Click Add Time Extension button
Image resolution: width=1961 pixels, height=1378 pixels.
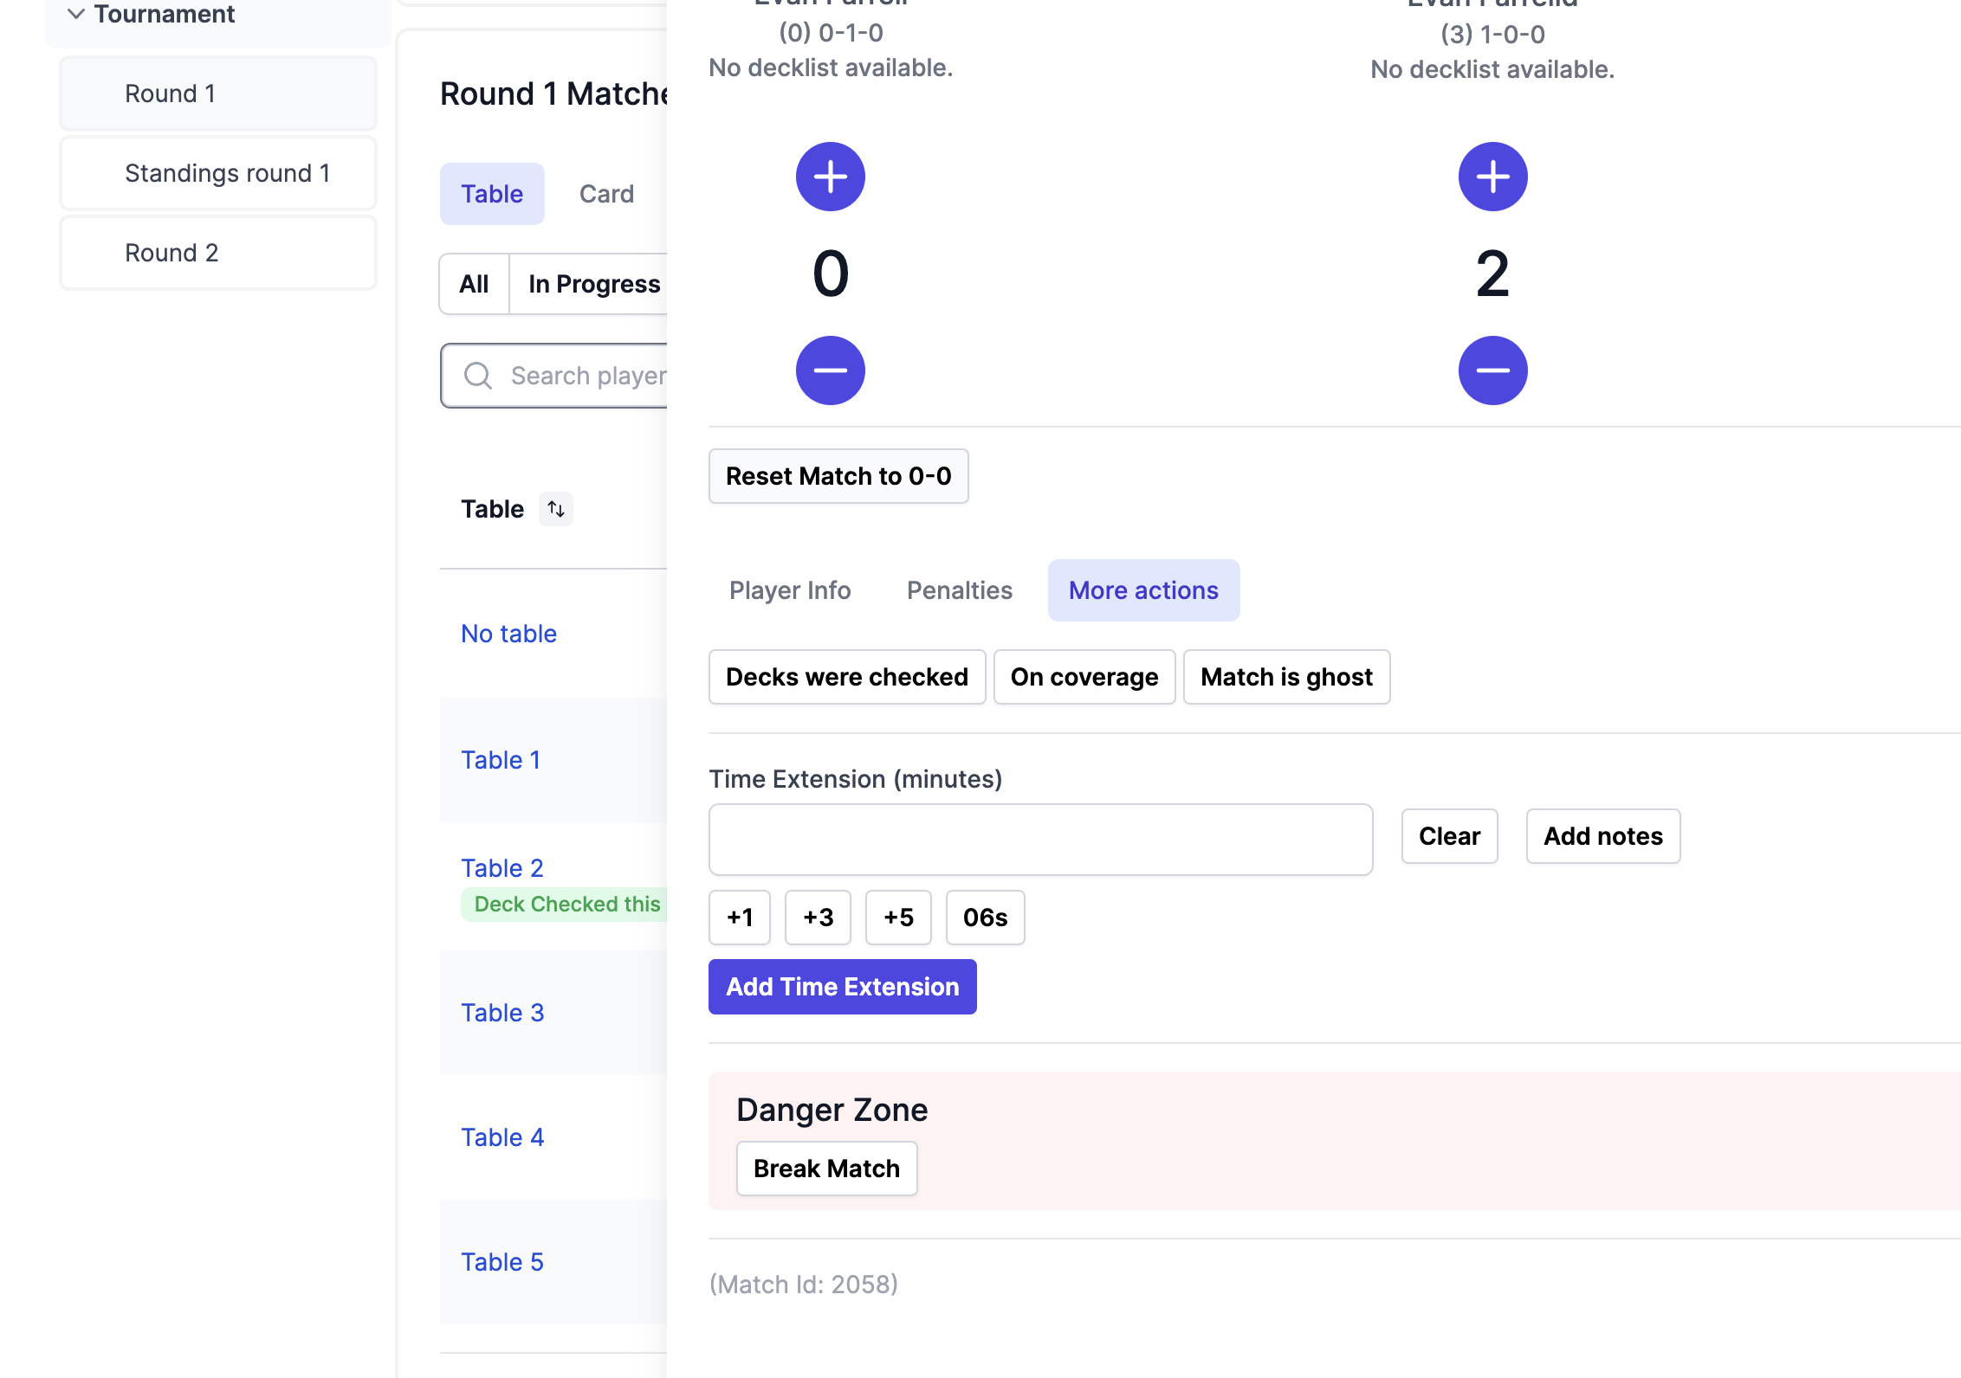[x=842, y=987]
